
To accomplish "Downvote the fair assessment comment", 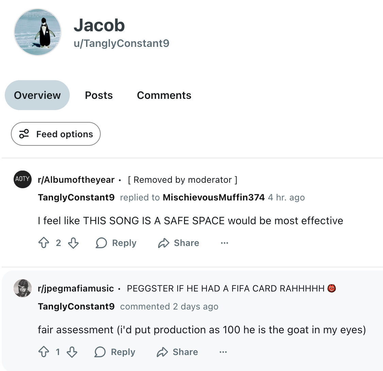I will pyautogui.click(x=72, y=352).
